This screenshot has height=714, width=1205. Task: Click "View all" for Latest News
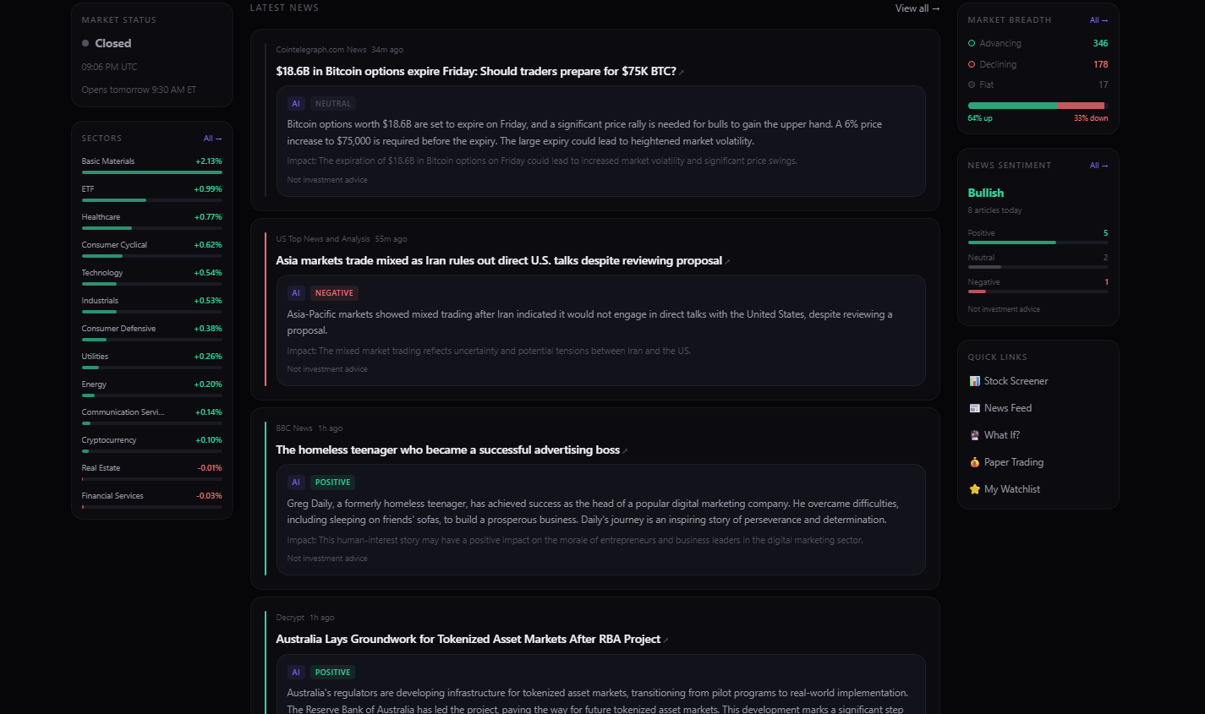coord(917,8)
